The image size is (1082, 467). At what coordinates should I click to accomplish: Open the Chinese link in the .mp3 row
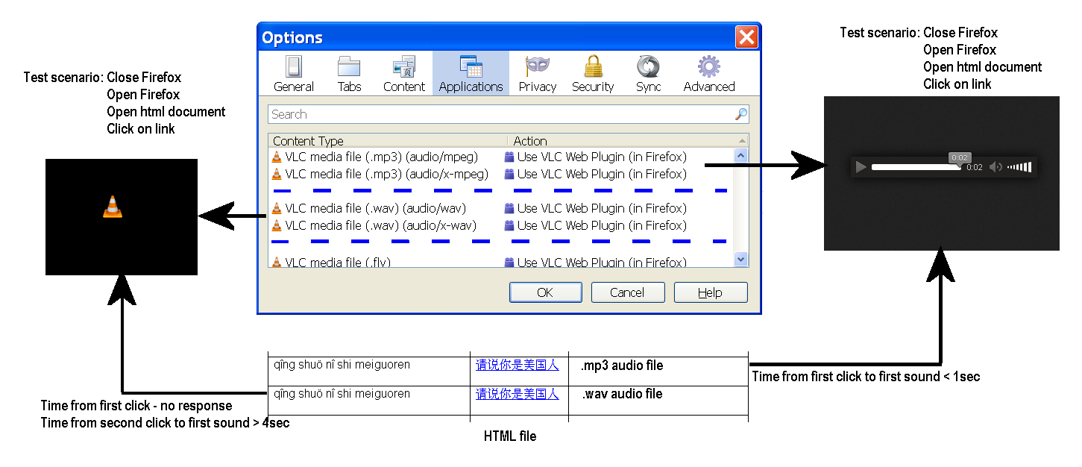518,366
